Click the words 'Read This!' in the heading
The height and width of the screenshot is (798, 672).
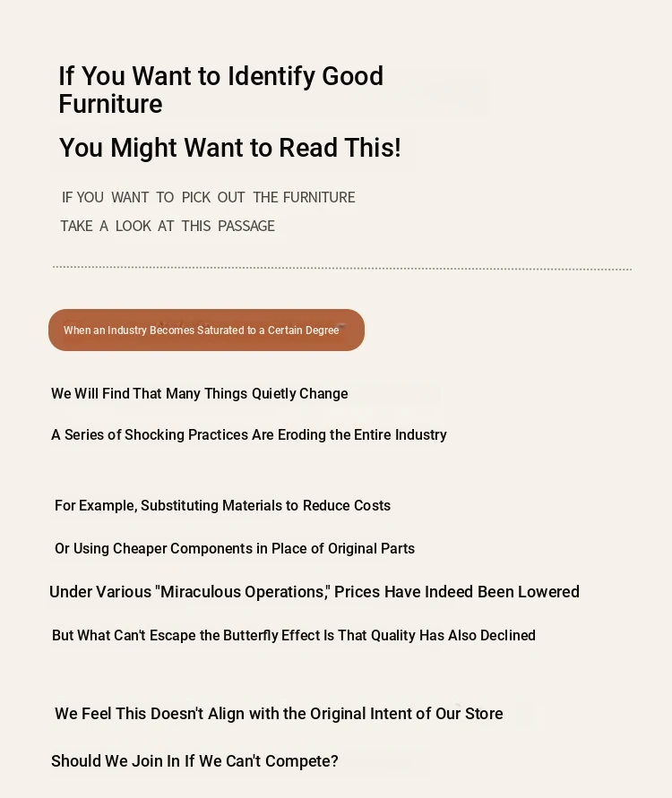pyautogui.click(x=340, y=148)
